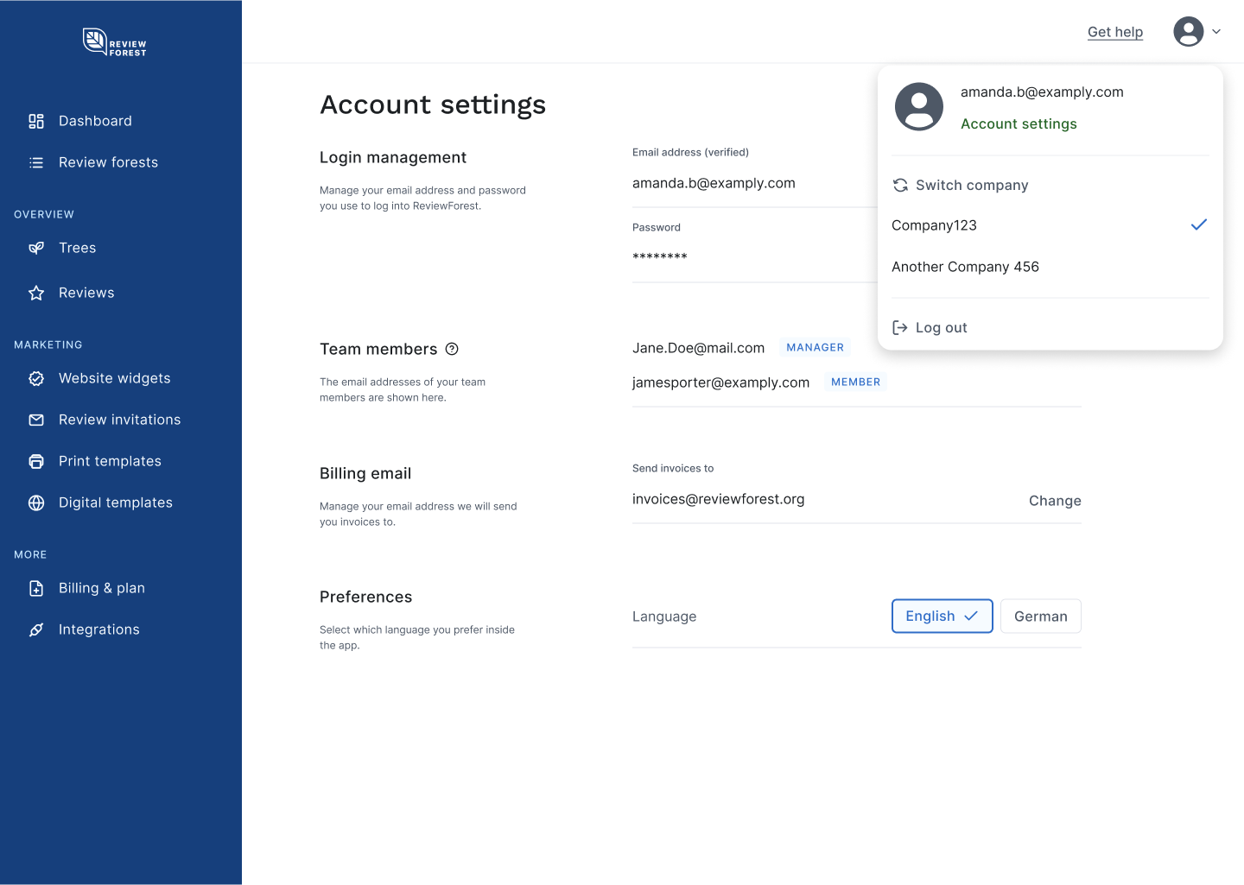The height and width of the screenshot is (885, 1244).
Task: Click the Review forests list icon
Action: point(36,163)
